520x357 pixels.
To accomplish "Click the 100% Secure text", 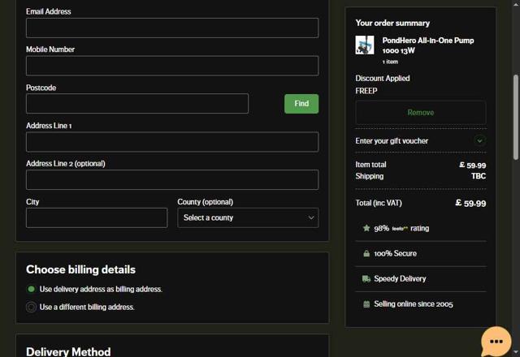I will (x=396, y=253).
